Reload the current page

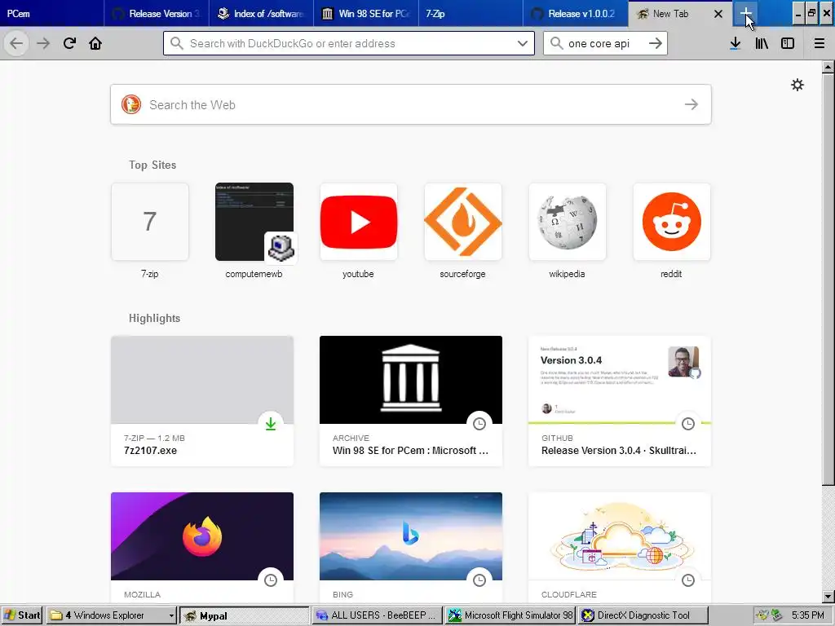coord(69,43)
